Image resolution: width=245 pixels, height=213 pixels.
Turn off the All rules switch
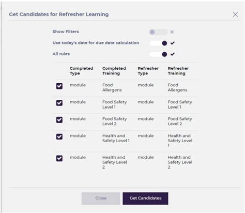tap(158, 54)
